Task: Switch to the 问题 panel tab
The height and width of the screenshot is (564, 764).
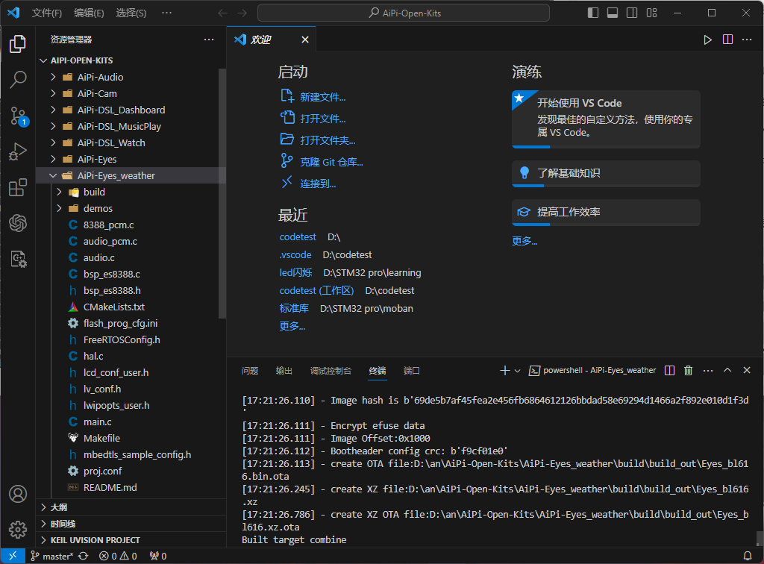Action: coord(250,371)
